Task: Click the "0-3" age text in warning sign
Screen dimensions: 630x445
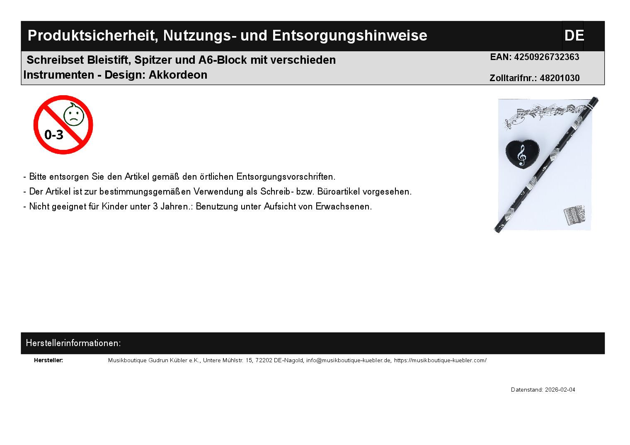Action: pos(54,135)
